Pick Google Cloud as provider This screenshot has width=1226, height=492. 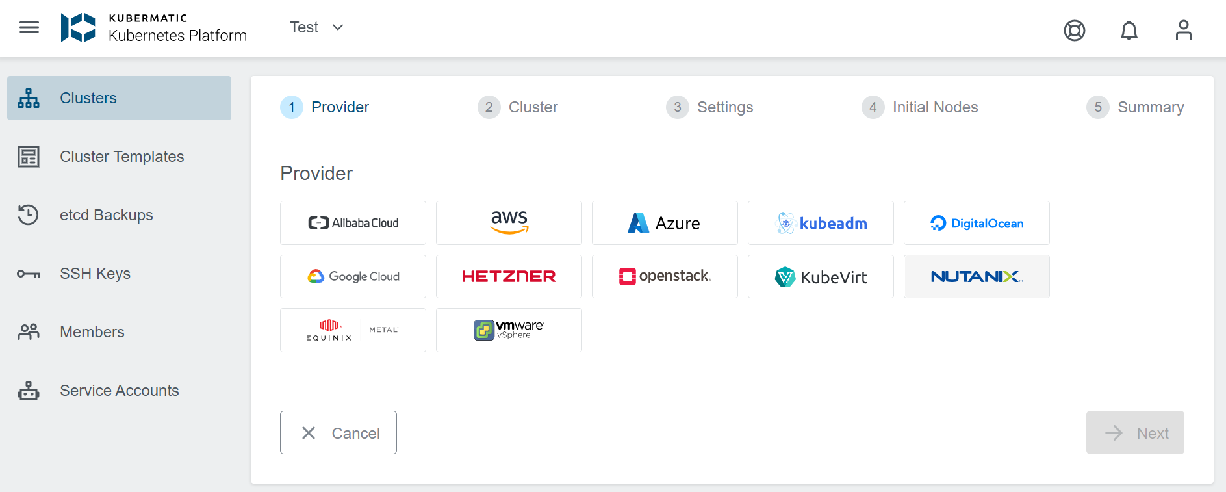click(x=353, y=276)
